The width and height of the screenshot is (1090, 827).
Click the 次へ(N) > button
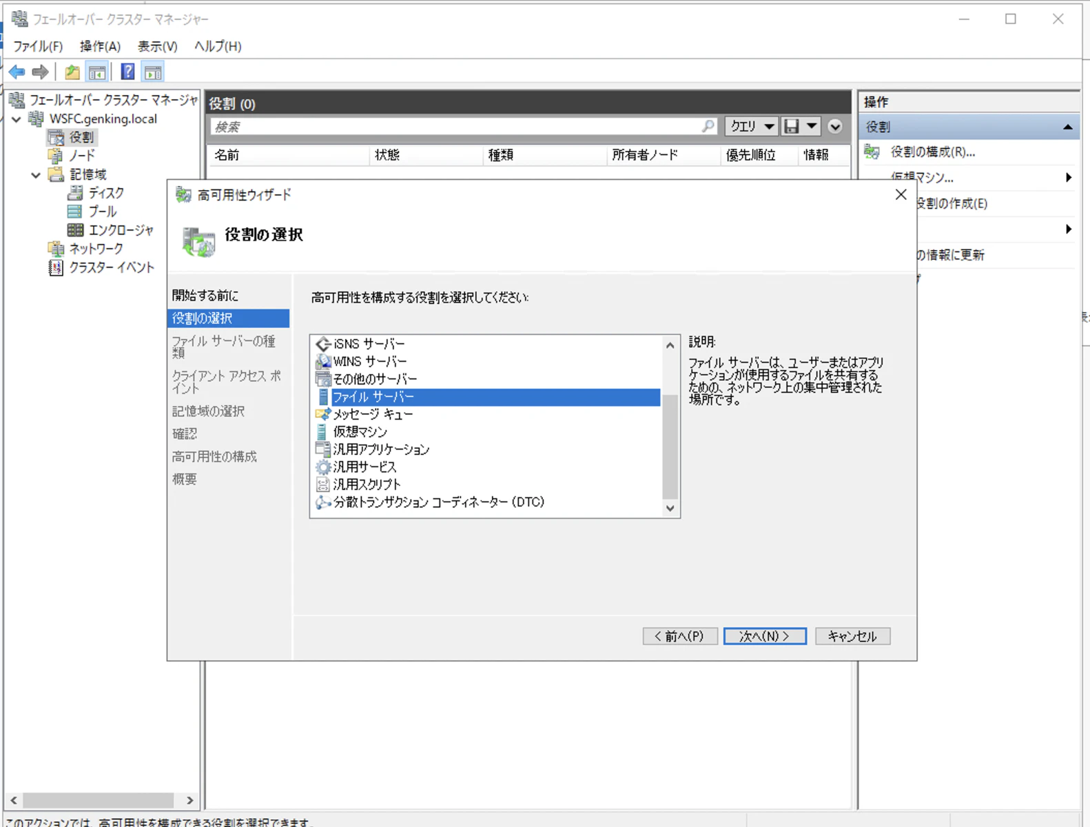pyautogui.click(x=765, y=636)
